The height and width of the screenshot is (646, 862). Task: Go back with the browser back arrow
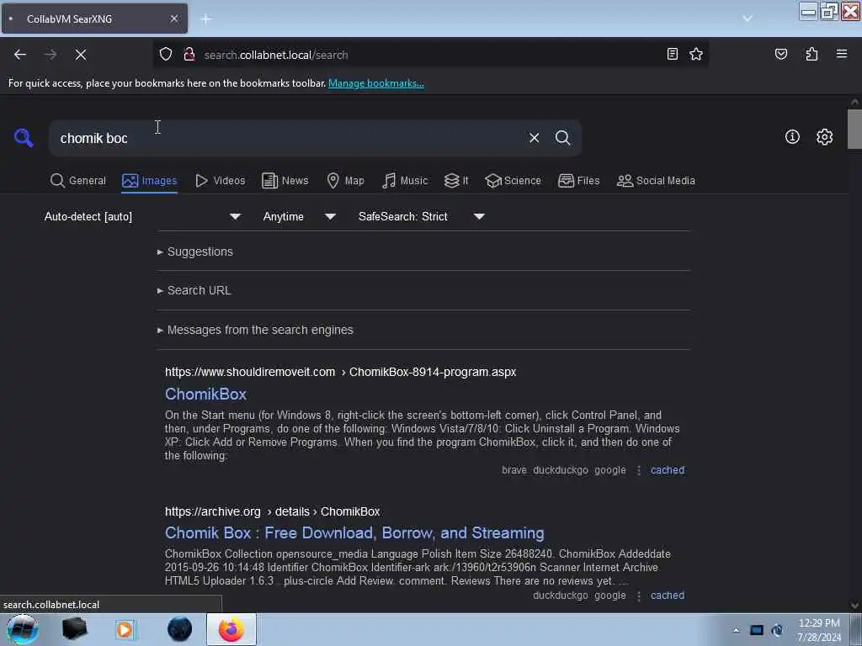tap(20, 55)
